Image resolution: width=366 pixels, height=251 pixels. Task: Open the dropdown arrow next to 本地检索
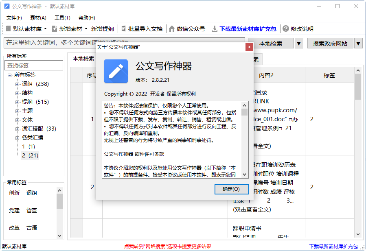point(299,44)
